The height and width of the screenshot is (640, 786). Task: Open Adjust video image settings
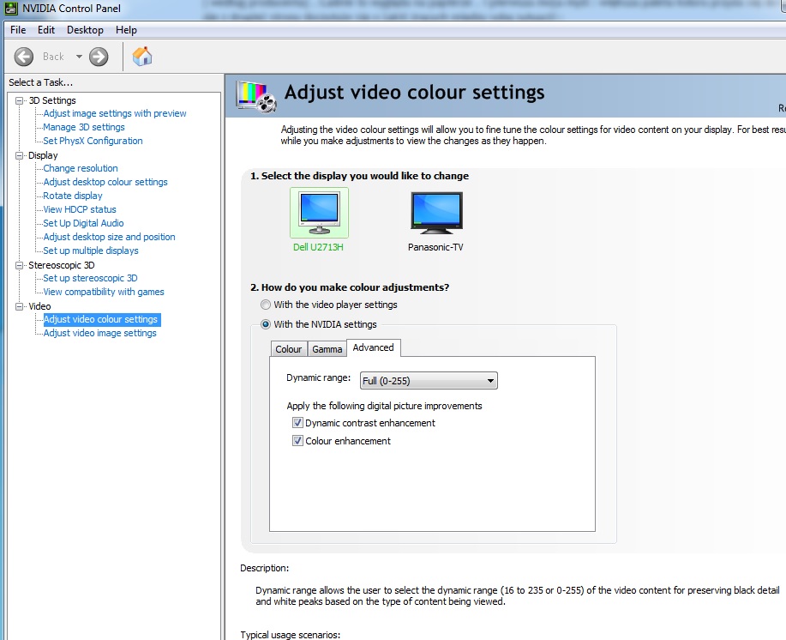(x=100, y=333)
